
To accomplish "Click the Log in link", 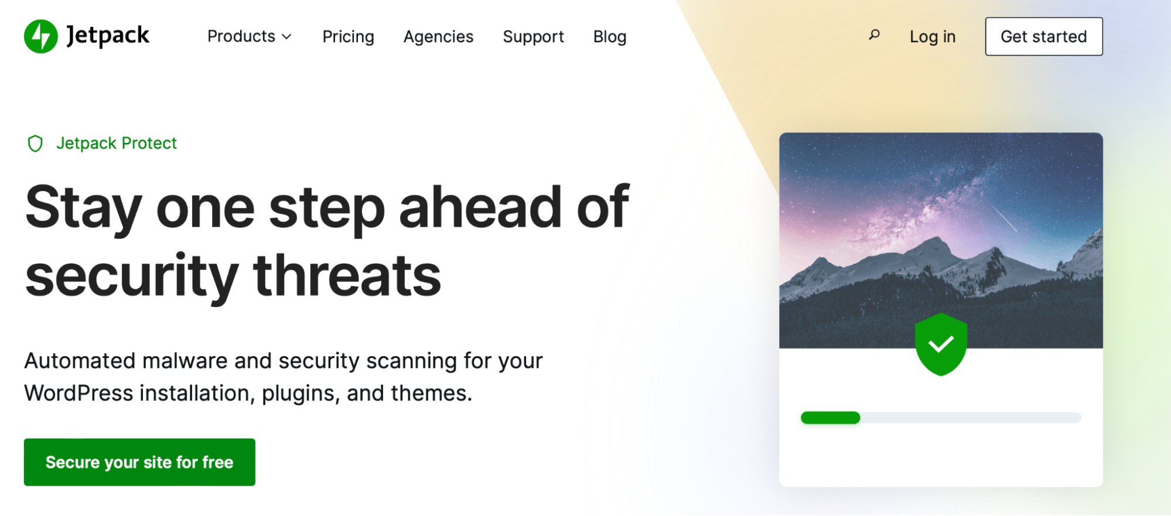I will (x=932, y=36).
